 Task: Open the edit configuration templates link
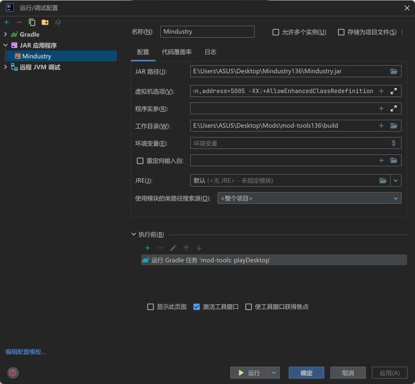pyautogui.click(x=25, y=352)
